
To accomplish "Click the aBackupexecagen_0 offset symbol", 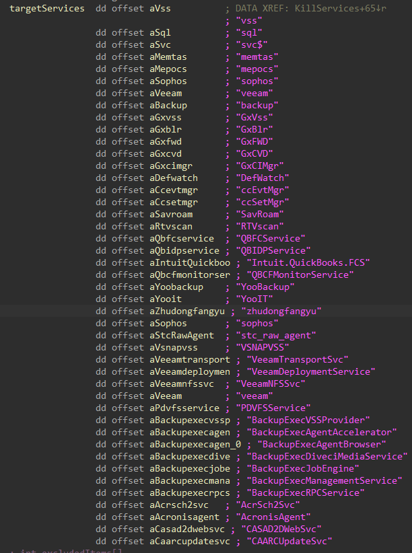I will (x=195, y=445).
